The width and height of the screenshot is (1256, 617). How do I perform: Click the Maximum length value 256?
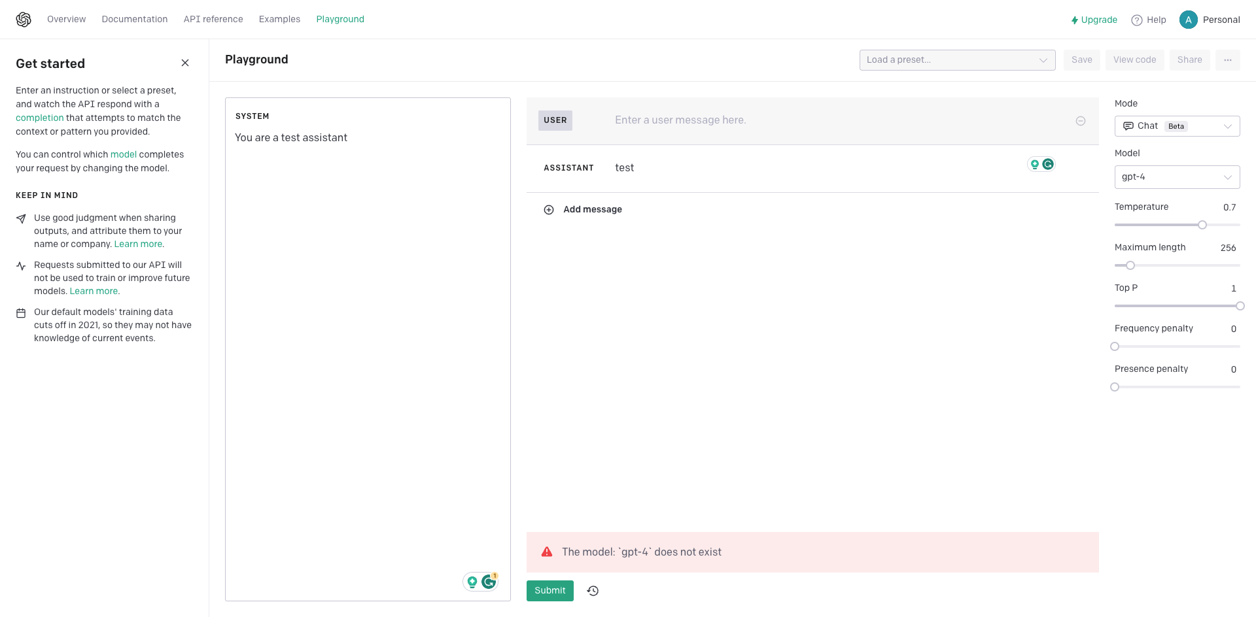click(x=1229, y=248)
